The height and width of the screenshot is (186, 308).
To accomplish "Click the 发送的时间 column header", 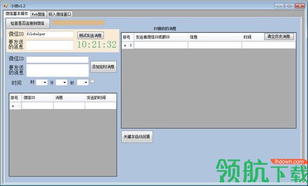I will click(x=101, y=98).
